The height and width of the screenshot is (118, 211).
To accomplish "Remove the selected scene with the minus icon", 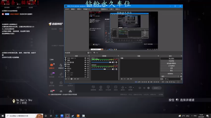I will click(124, 79).
